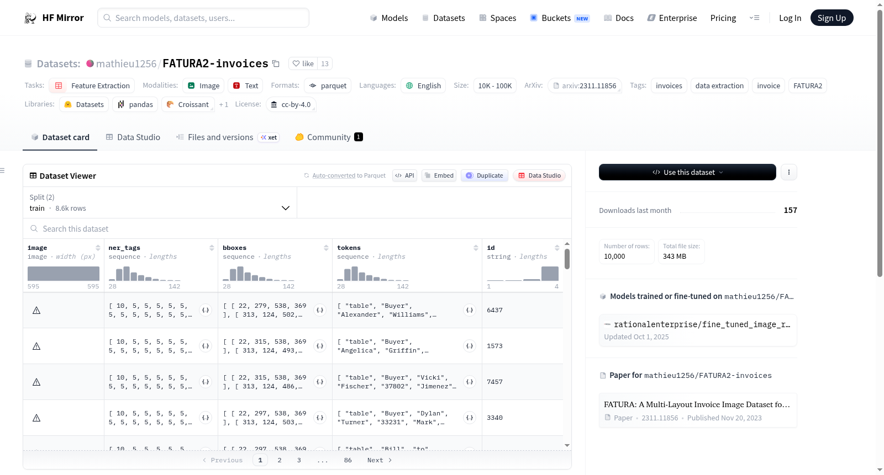The image size is (884, 475).
Task: Expand the bboxes cell in row 7457
Action: [x=320, y=382]
